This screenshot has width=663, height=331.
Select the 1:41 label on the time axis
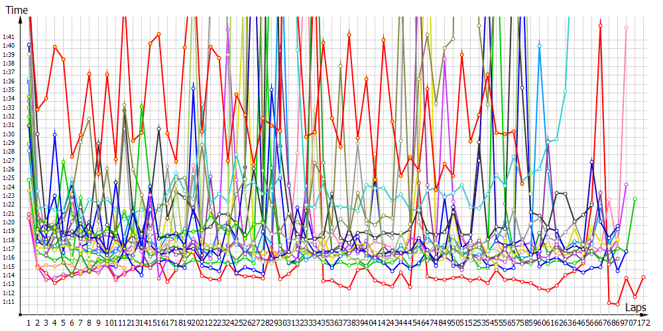click(x=9, y=37)
